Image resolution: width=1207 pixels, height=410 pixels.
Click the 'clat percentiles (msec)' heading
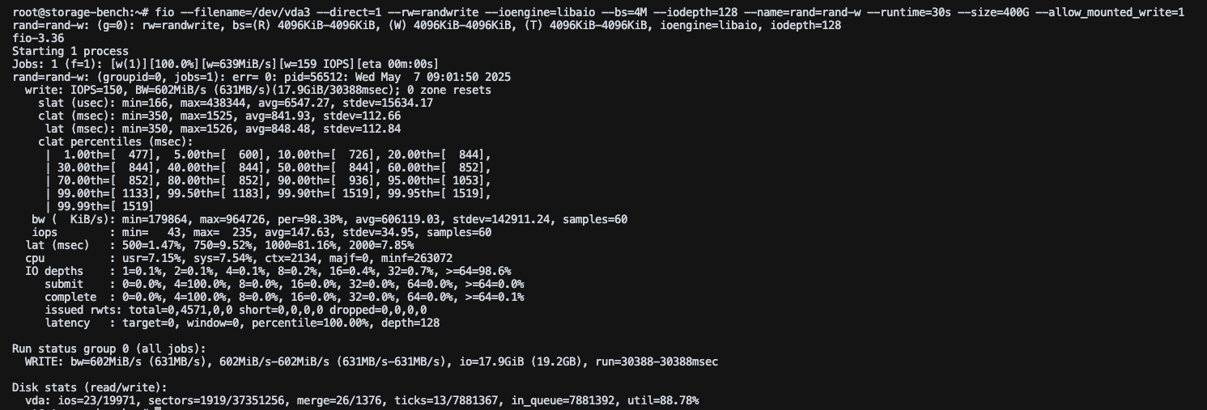(x=116, y=142)
